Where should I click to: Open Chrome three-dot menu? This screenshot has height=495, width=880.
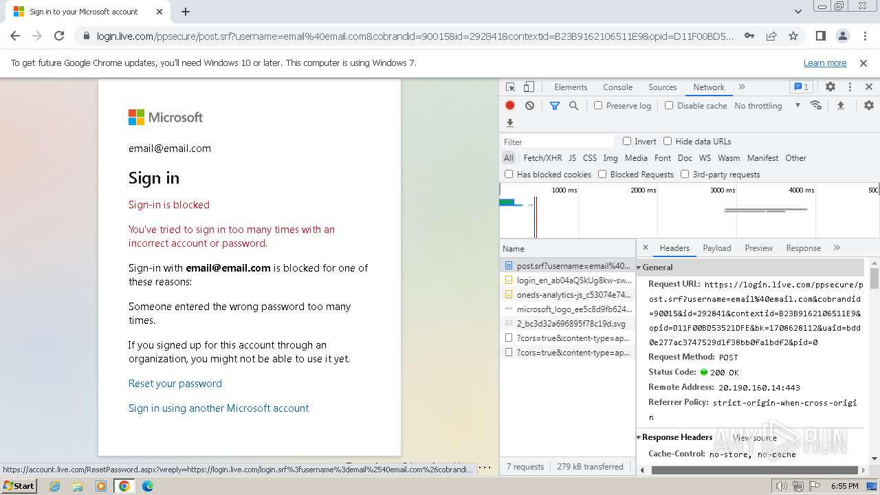pyautogui.click(x=864, y=36)
